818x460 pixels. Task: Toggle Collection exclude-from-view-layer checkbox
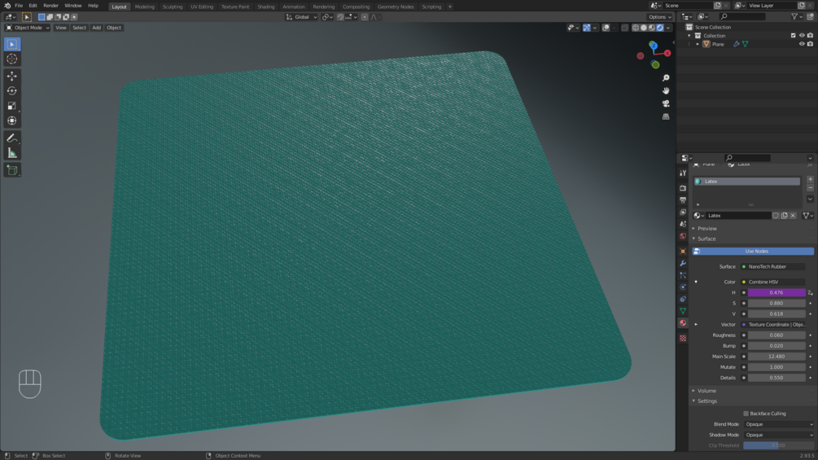793,36
